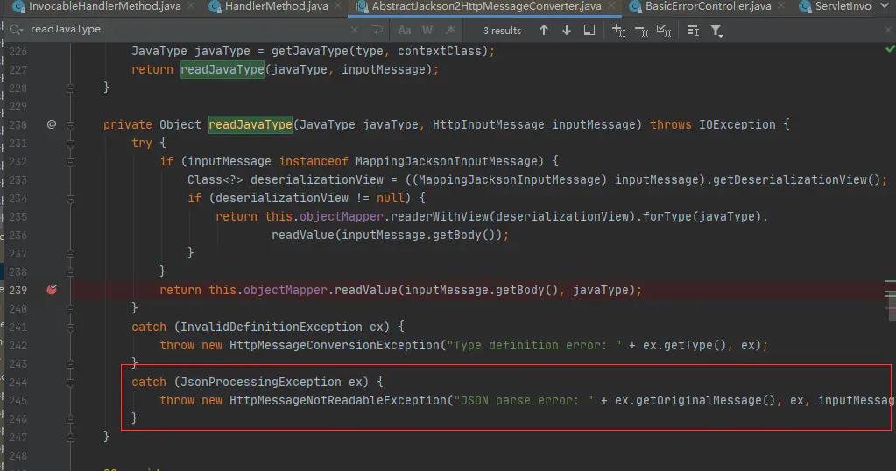The image size is (896, 471).
Task: Select all occurrences icon
Action: [666, 30]
